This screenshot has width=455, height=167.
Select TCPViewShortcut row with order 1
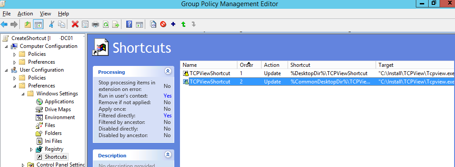click(317, 73)
